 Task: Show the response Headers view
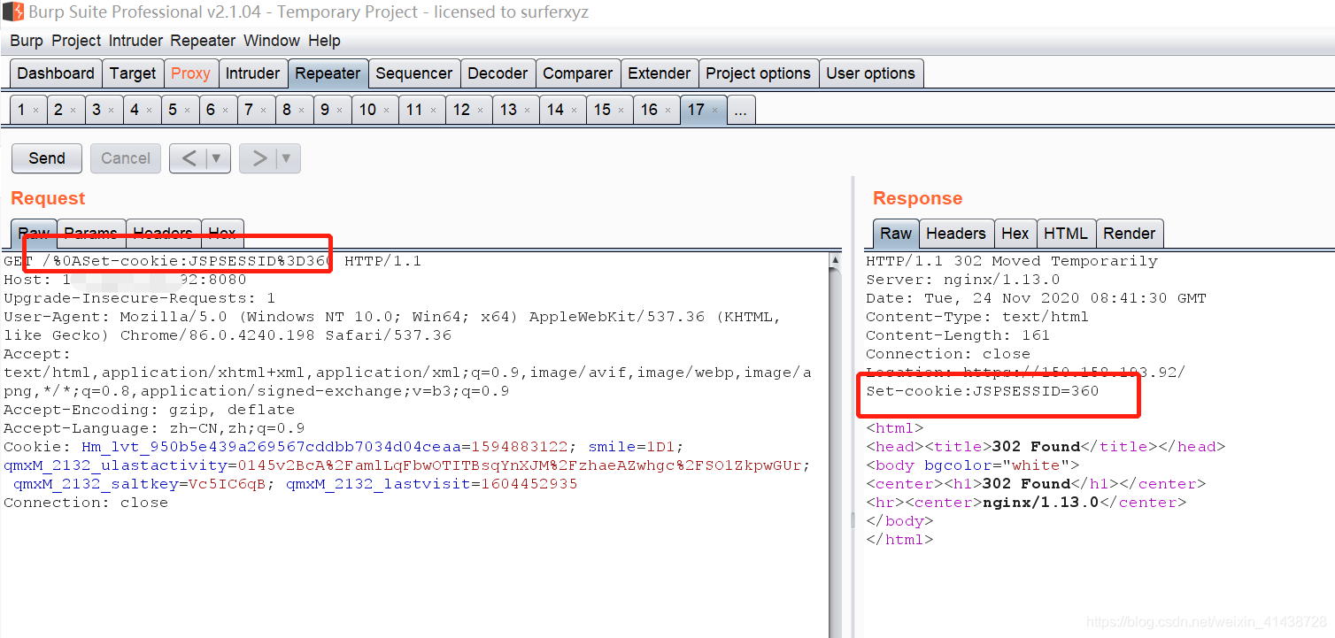[x=956, y=234]
